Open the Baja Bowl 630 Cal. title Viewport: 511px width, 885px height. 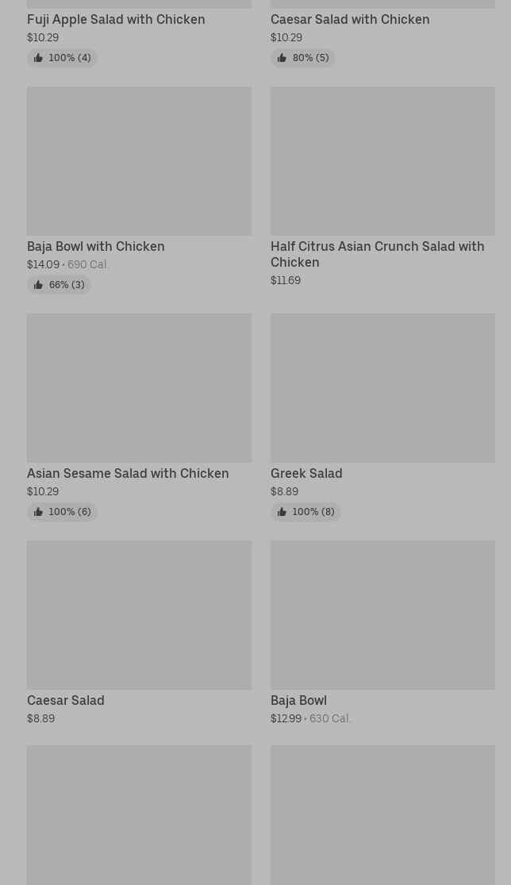coord(298,700)
